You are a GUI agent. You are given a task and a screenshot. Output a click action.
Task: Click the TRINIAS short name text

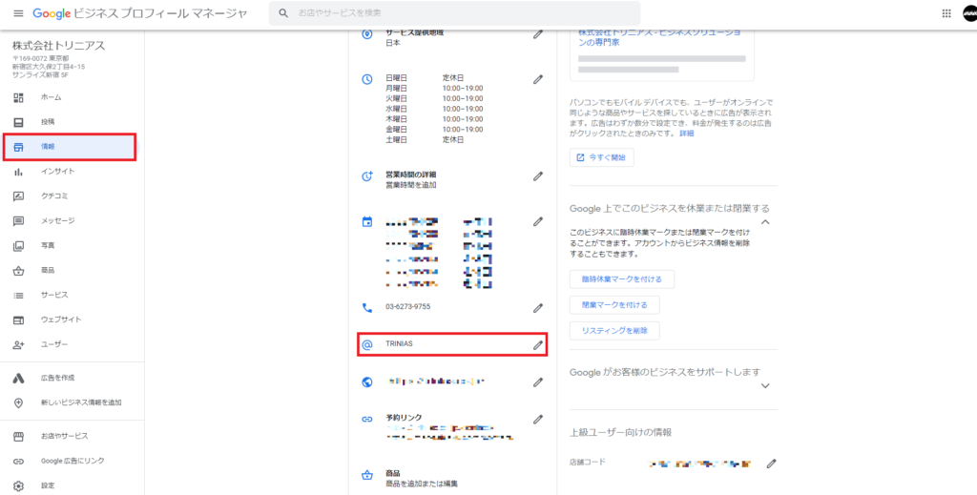tap(399, 344)
